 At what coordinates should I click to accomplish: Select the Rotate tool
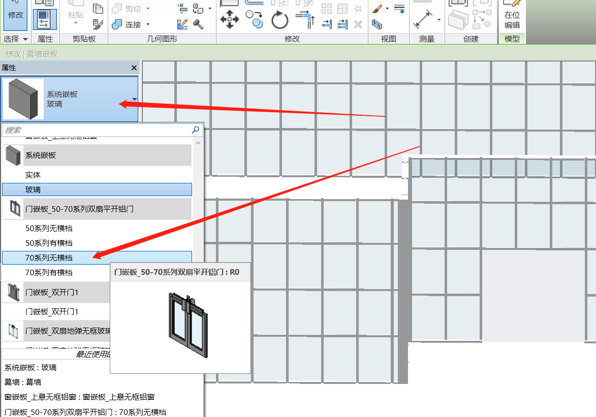click(280, 20)
